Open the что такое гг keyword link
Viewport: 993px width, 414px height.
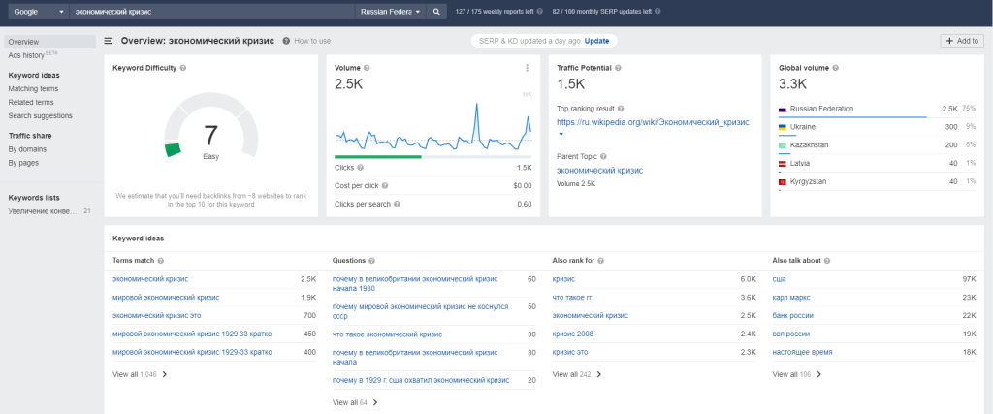click(572, 297)
